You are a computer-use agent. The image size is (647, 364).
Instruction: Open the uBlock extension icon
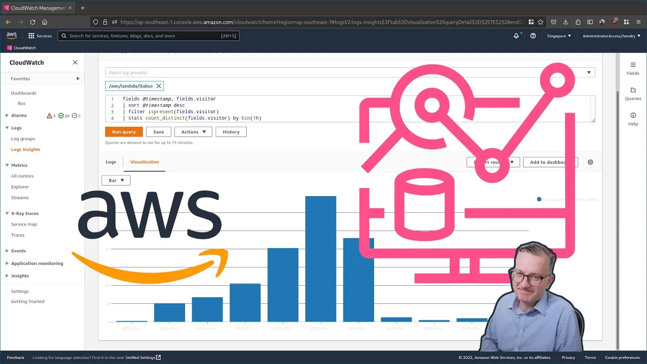tap(614, 22)
